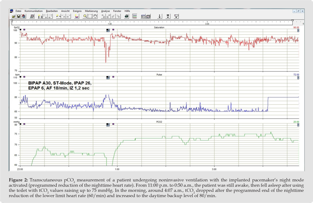Click the open file folder icon
Image resolution: width=313 pixels, height=203 pixels.
click(14, 16)
